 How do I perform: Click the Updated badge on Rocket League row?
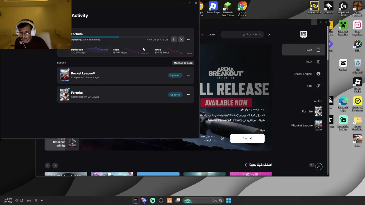(x=175, y=75)
